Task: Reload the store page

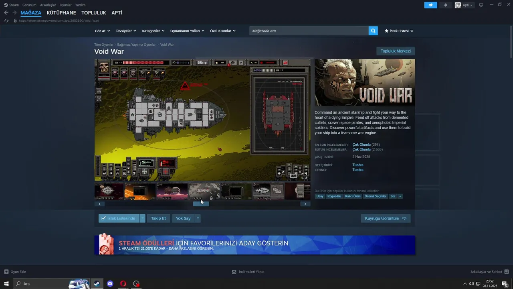Action: [6, 20]
